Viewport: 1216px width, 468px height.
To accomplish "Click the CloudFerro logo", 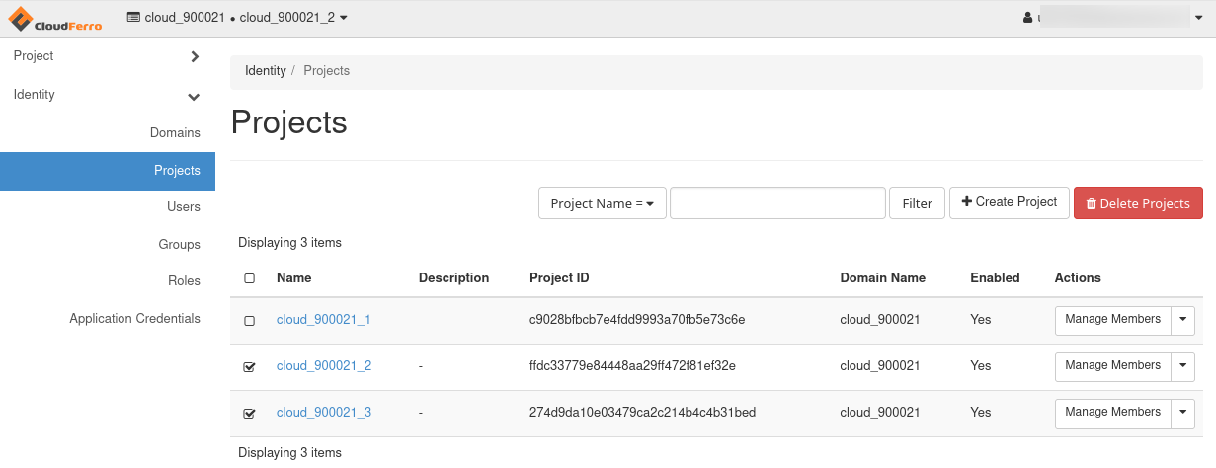I will click(55, 19).
